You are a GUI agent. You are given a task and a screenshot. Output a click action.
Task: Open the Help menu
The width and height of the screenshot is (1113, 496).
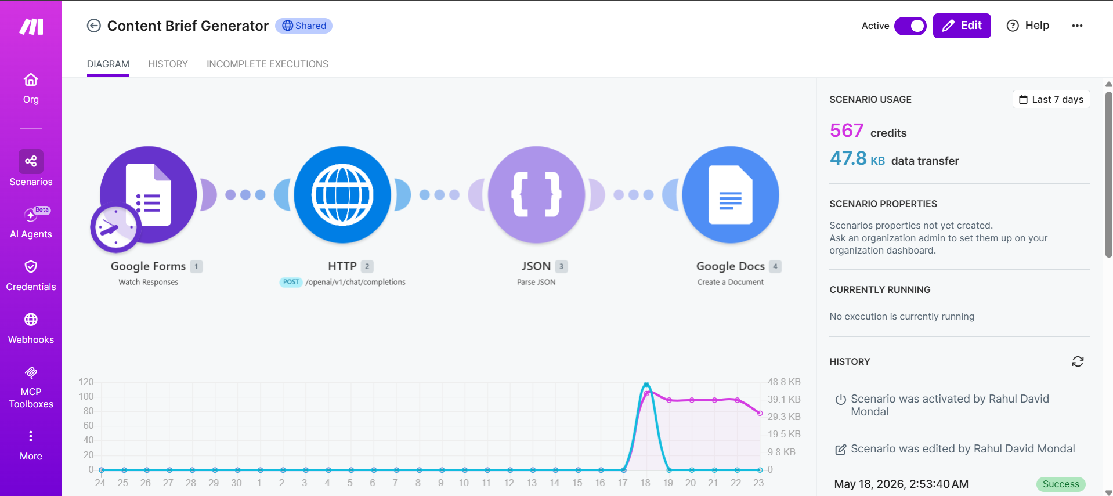coord(1028,26)
